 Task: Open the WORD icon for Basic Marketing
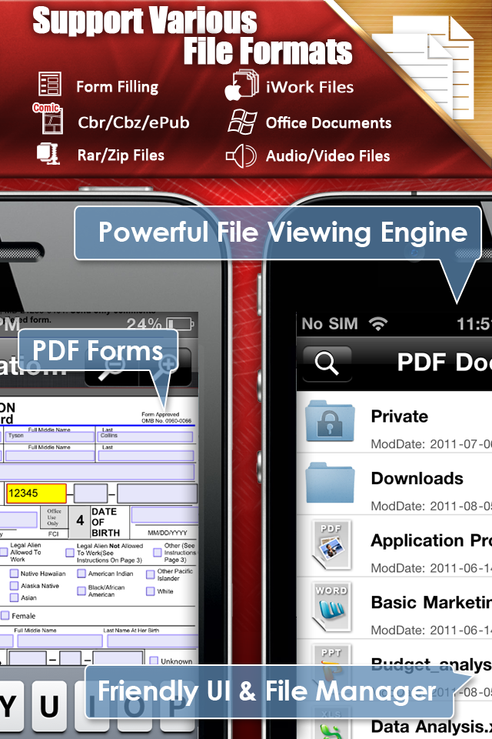(x=331, y=607)
